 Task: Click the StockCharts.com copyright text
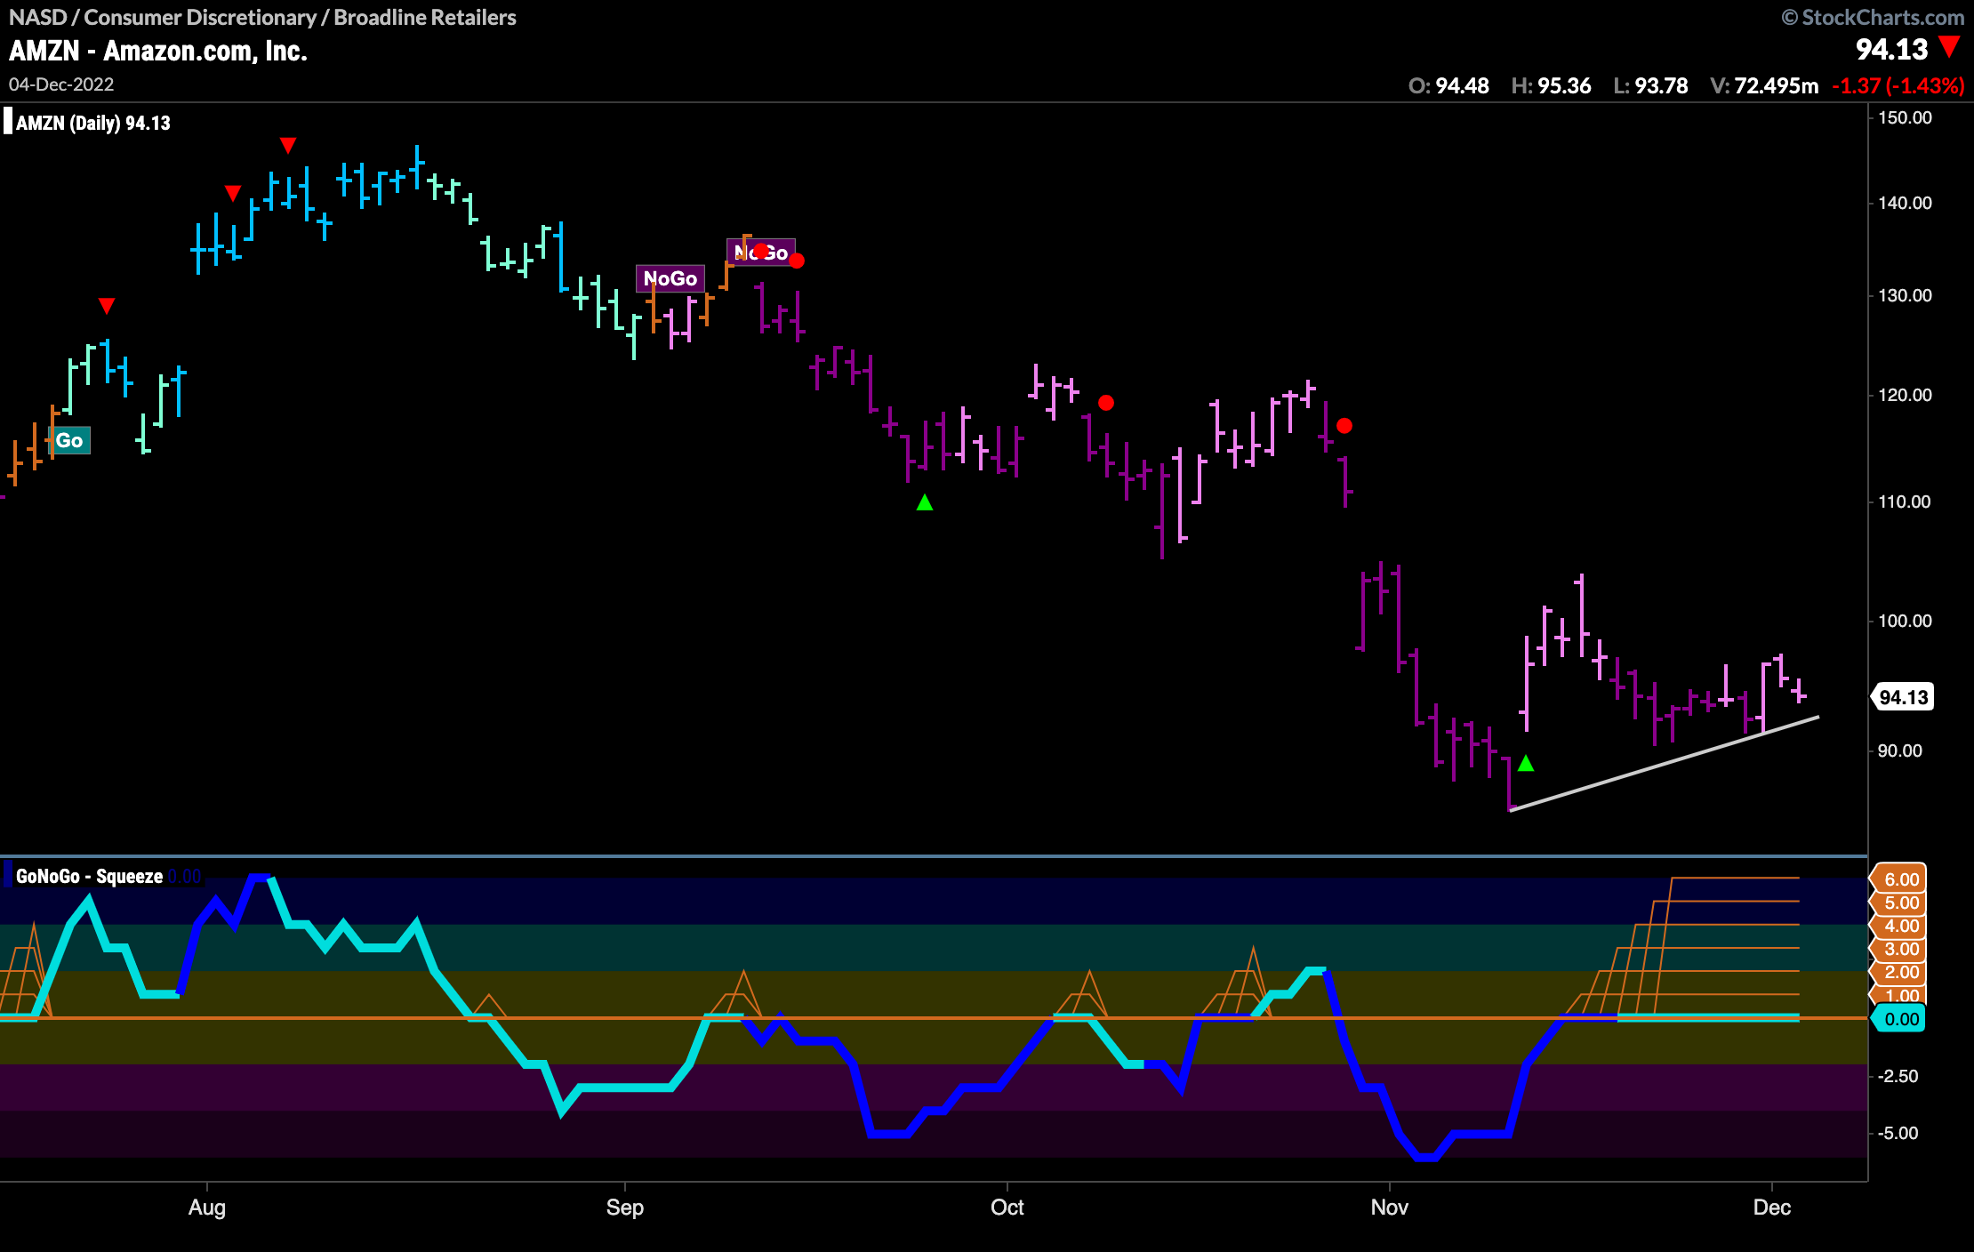click(x=1873, y=17)
